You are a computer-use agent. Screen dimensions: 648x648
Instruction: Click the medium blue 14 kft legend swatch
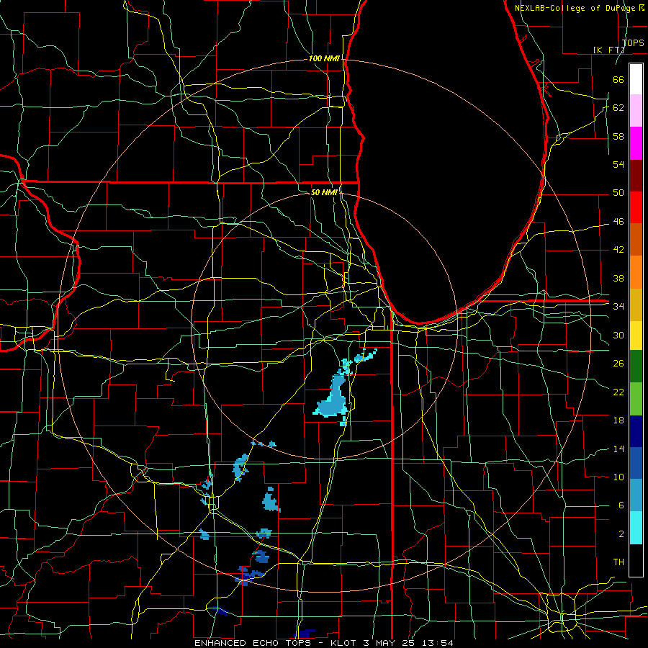tap(636, 463)
